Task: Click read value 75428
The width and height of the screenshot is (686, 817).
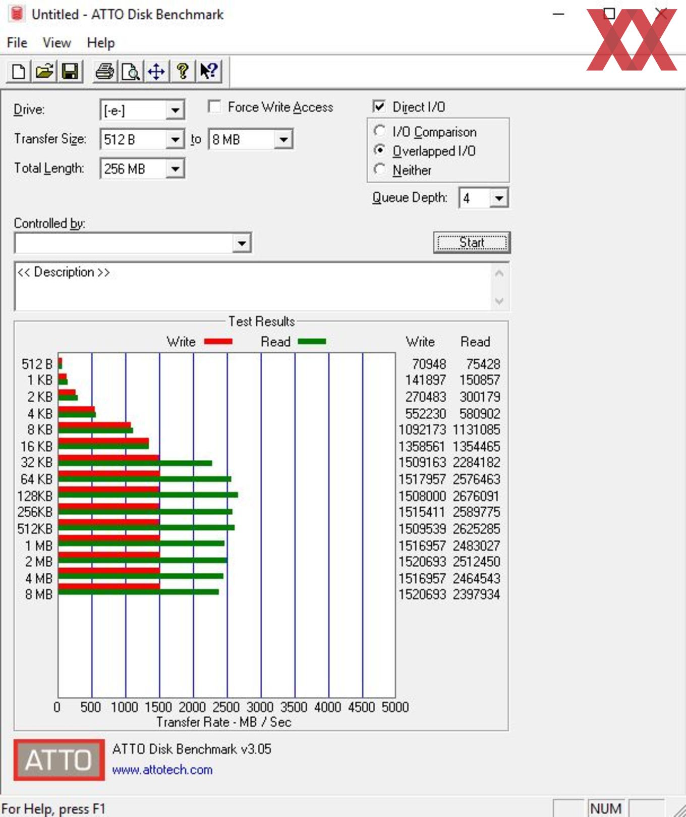Action: tap(483, 364)
